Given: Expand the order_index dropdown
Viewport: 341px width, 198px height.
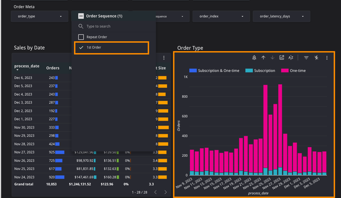Looking at the screenshot, I should click(221, 16).
